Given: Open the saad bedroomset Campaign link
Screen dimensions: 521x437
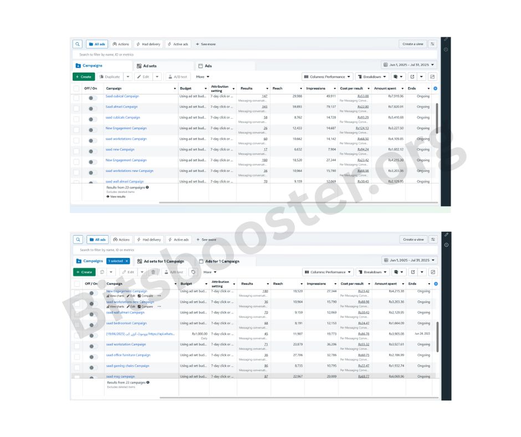Looking at the screenshot, I should point(126,323).
